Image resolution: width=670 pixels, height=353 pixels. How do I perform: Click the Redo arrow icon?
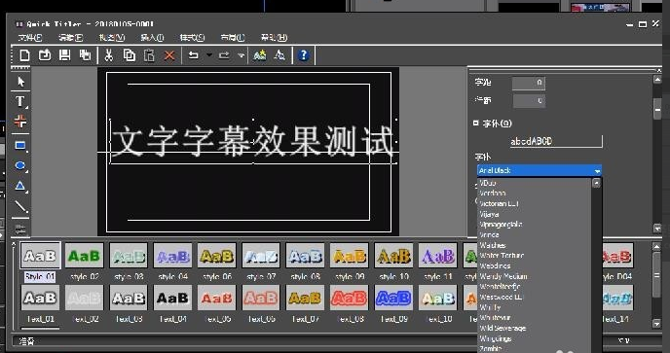[224, 55]
